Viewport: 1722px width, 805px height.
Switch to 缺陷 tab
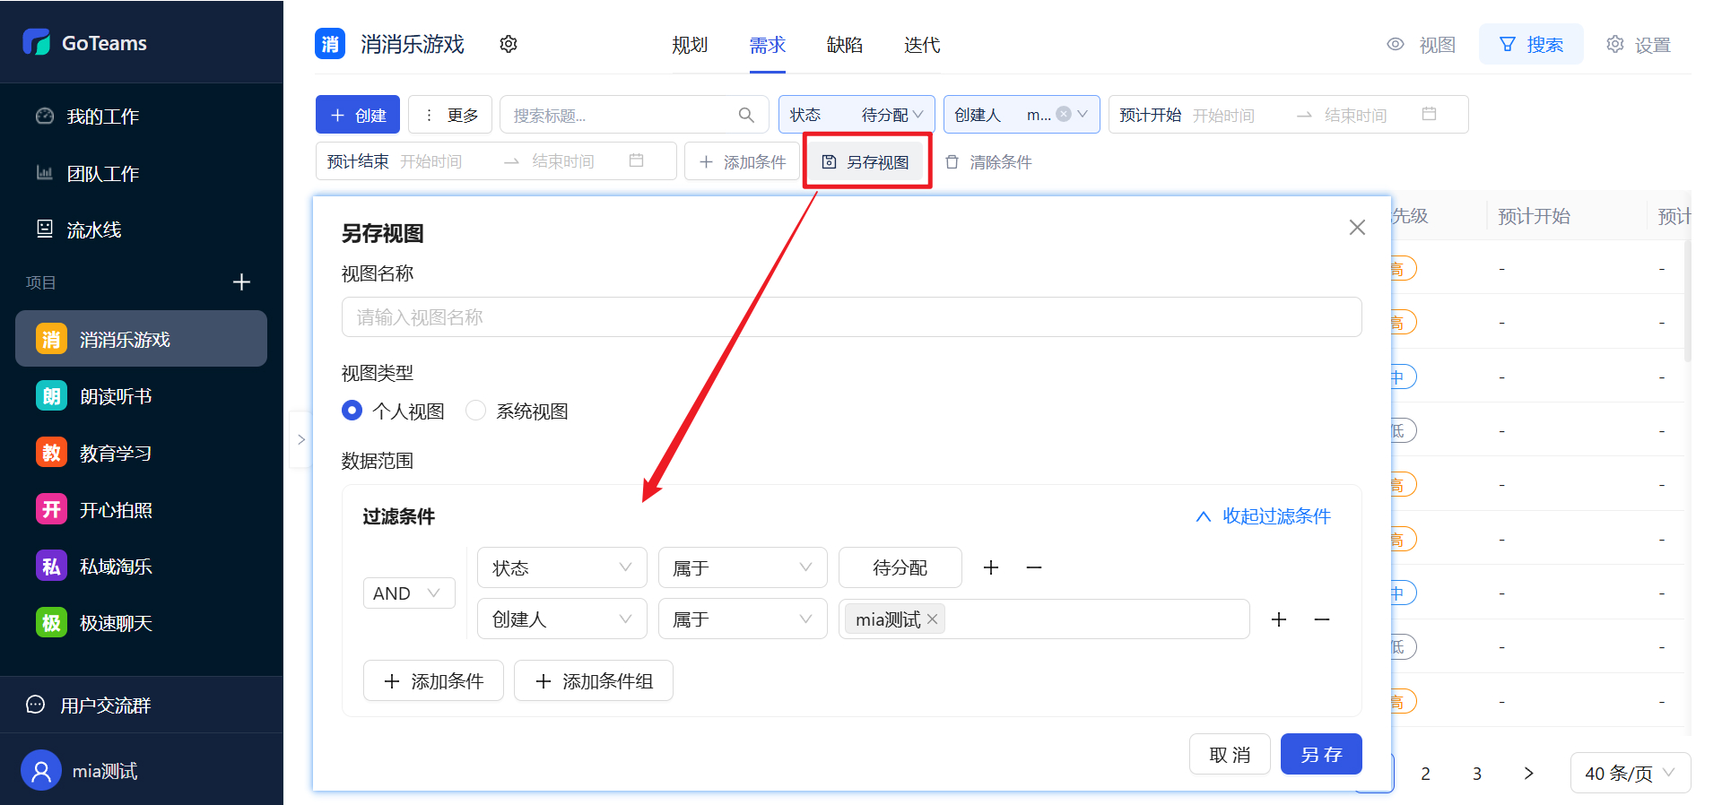click(844, 45)
